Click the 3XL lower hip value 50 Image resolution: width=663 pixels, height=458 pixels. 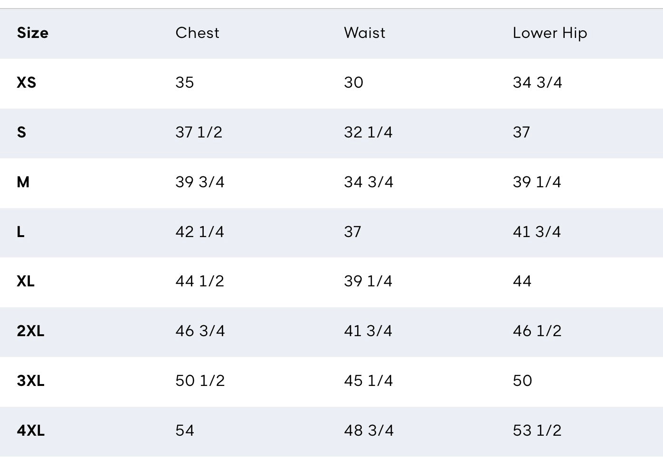pyautogui.click(x=522, y=381)
